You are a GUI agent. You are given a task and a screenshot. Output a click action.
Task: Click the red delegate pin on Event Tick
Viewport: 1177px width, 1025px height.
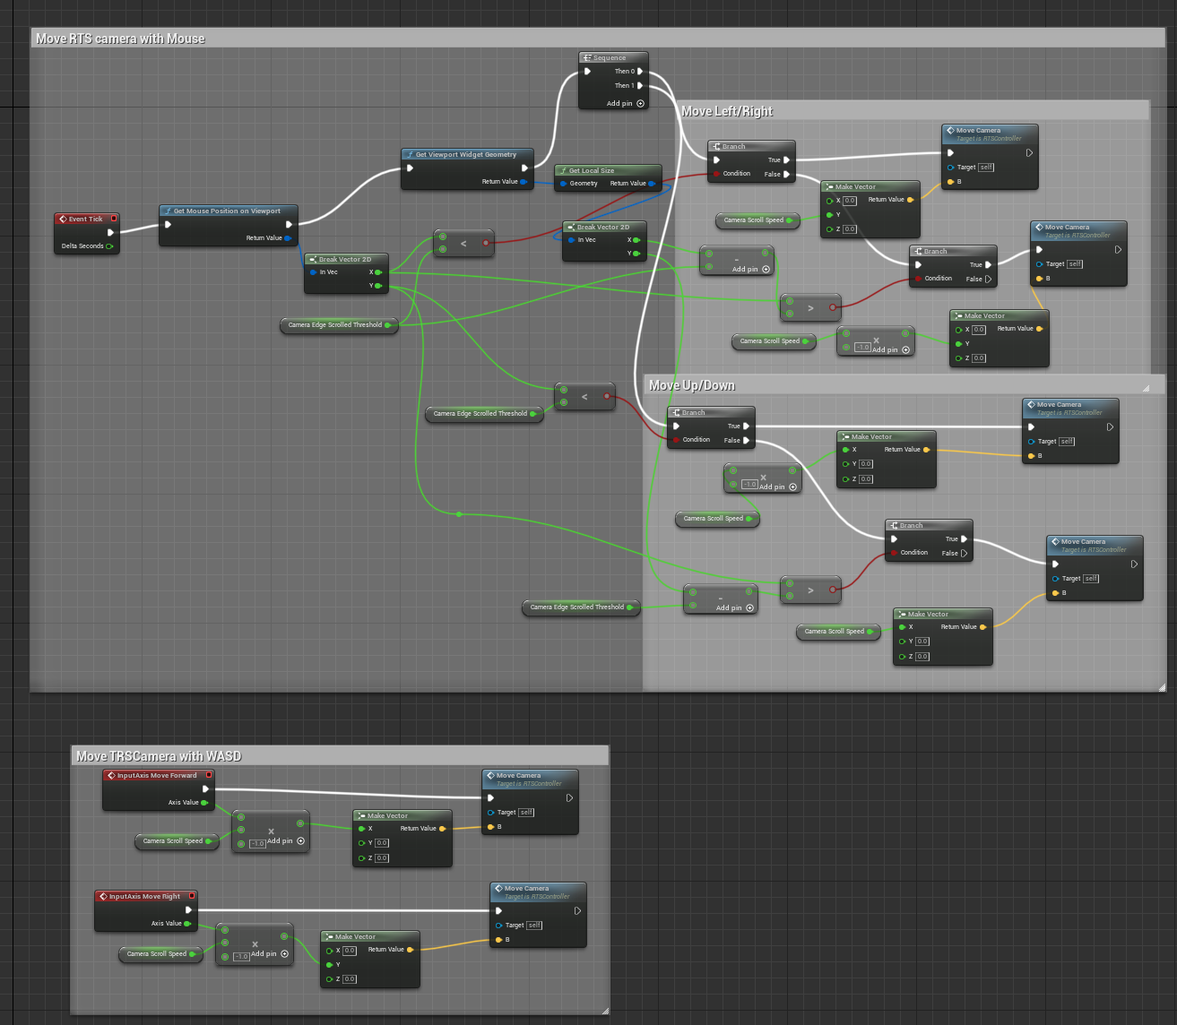(x=114, y=219)
